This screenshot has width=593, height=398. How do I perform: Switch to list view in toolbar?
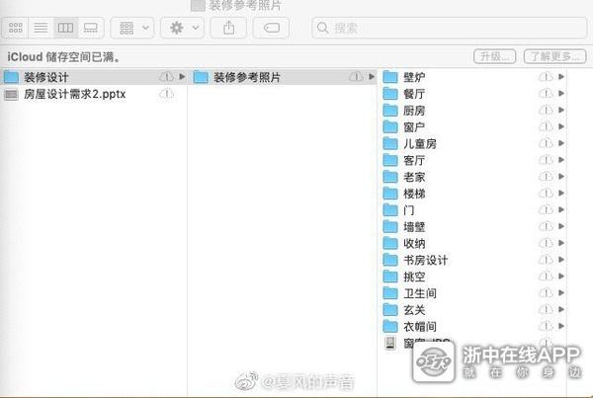41,29
